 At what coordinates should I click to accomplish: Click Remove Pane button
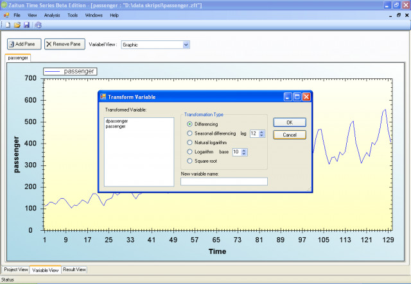tap(65, 44)
